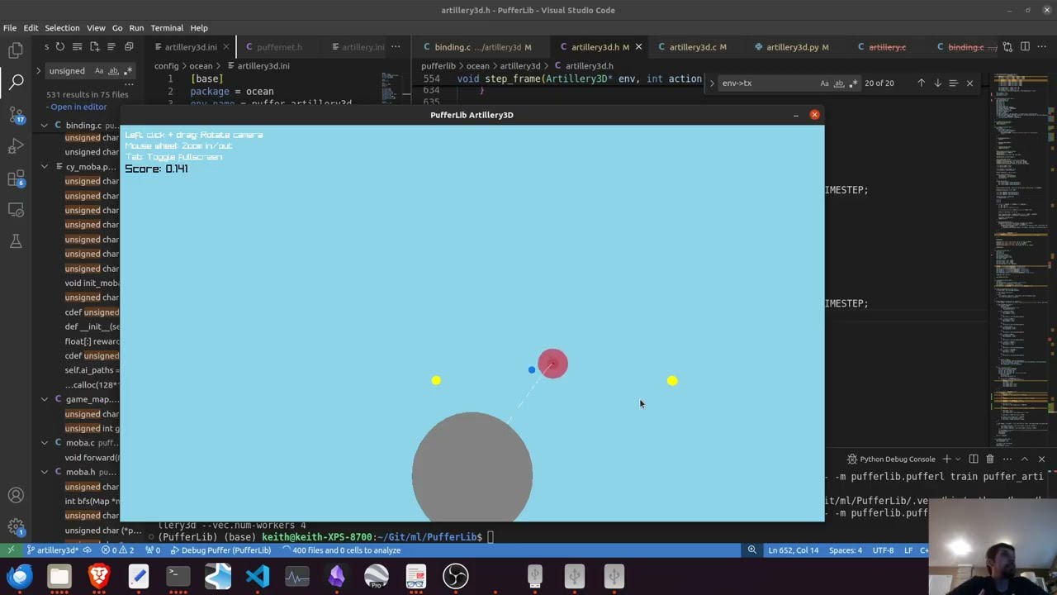Toggle regex in editor find widget
The height and width of the screenshot is (595, 1057).
[853, 83]
